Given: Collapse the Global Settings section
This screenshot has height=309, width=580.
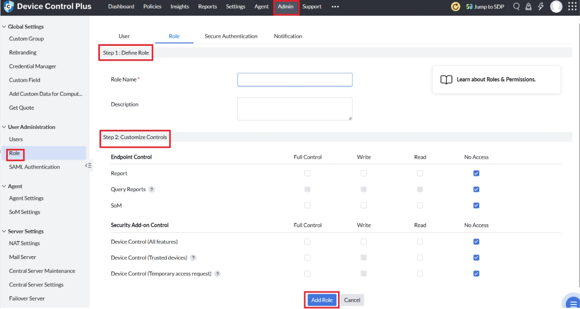Looking at the screenshot, I should tap(4, 27).
